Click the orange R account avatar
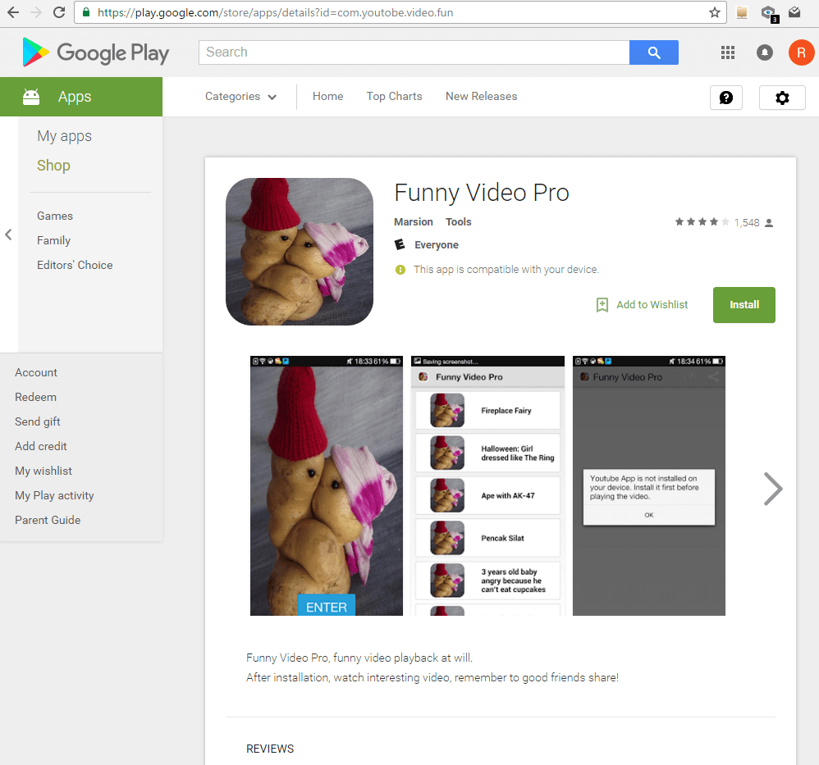 (801, 52)
